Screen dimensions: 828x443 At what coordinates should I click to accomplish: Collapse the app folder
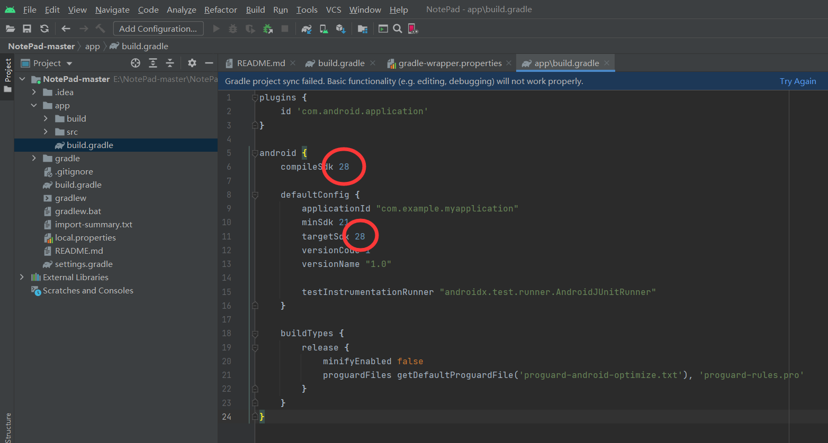coord(34,105)
